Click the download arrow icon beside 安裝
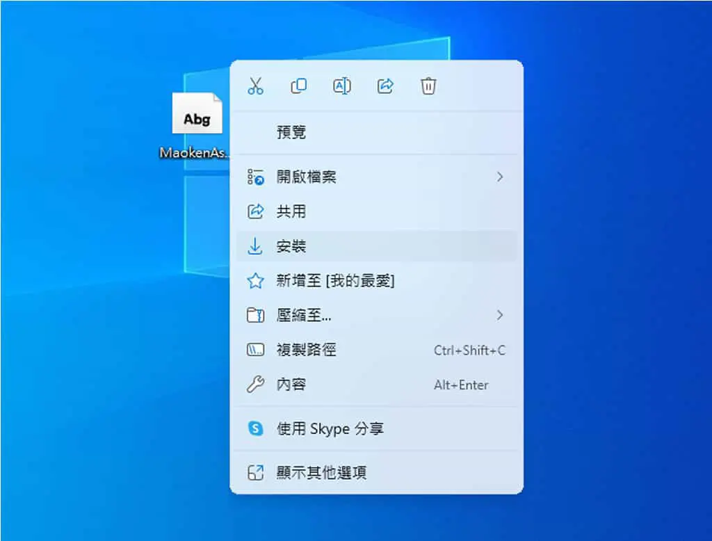The width and height of the screenshot is (712, 541). click(x=255, y=246)
